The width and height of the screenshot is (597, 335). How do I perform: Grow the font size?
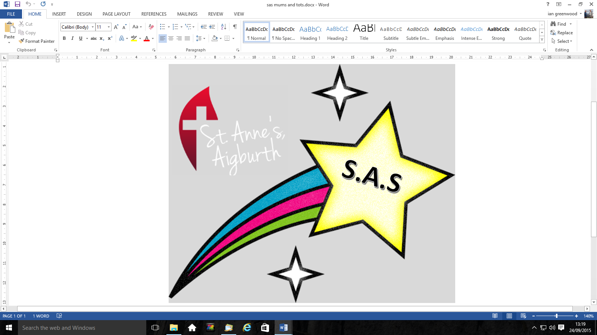point(116,27)
